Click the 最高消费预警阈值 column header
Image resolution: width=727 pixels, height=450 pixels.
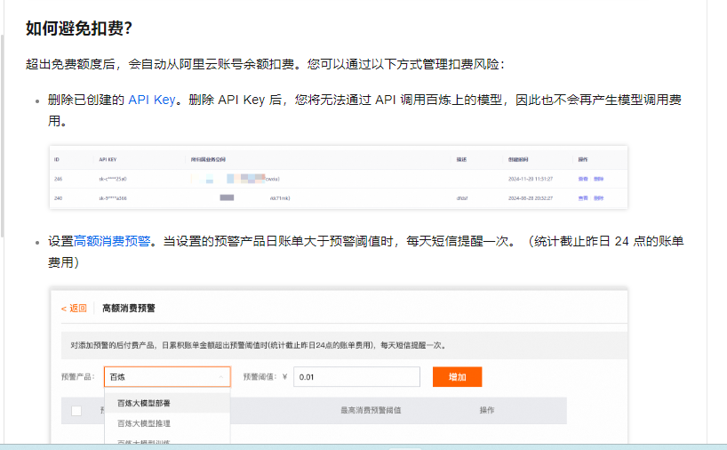[x=371, y=410]
